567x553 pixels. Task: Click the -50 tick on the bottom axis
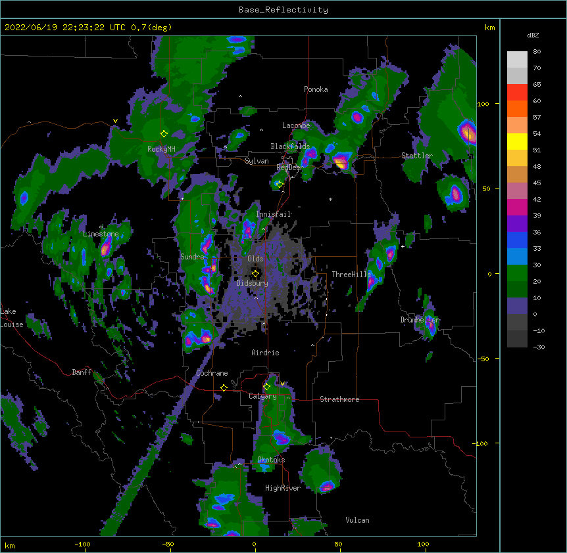168,544
